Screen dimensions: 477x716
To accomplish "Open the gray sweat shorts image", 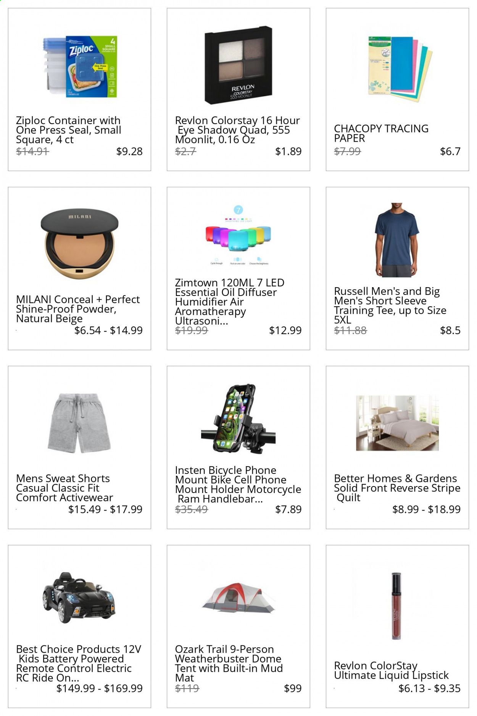I will tap(79, 423).
